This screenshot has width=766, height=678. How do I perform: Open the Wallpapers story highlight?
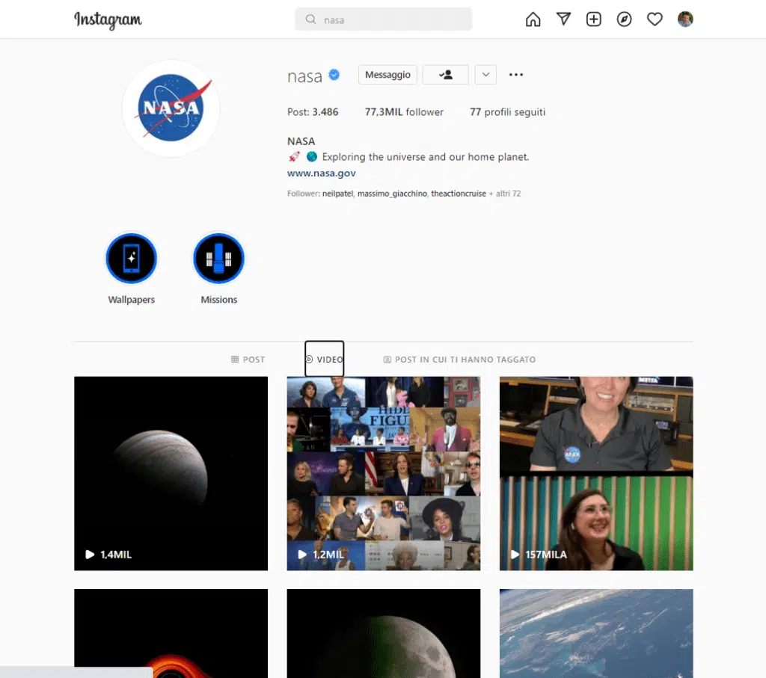click(x=131, y=259)
